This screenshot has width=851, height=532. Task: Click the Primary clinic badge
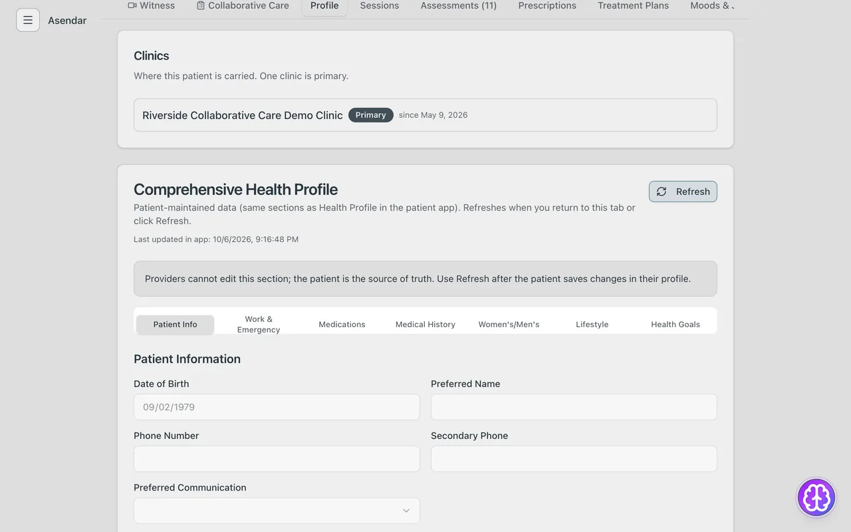[371, 115]
